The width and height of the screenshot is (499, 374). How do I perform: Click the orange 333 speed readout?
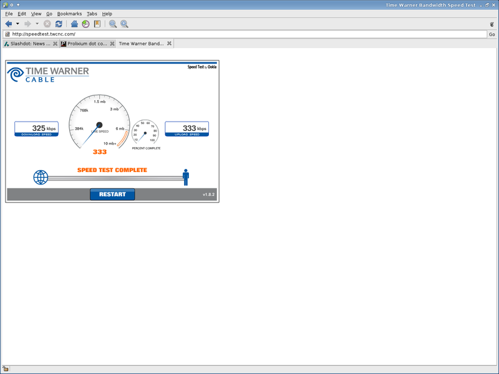tap(100, 152)
